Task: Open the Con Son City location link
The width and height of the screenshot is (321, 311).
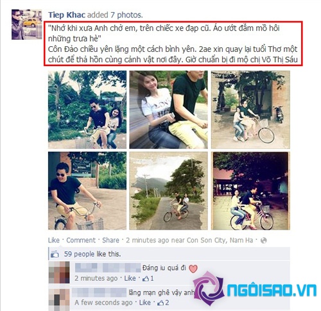Action: [220, 240]
